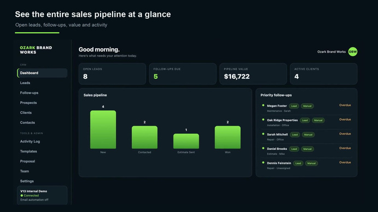This screenshot has height=212, width=378.
Task: Open the Team page
Action: tap(25, 171)
